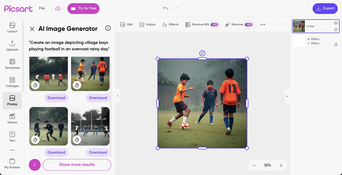This screenshot has width=342, height=175.
Task: Like the grayscale field result
Action: [77, 140]
